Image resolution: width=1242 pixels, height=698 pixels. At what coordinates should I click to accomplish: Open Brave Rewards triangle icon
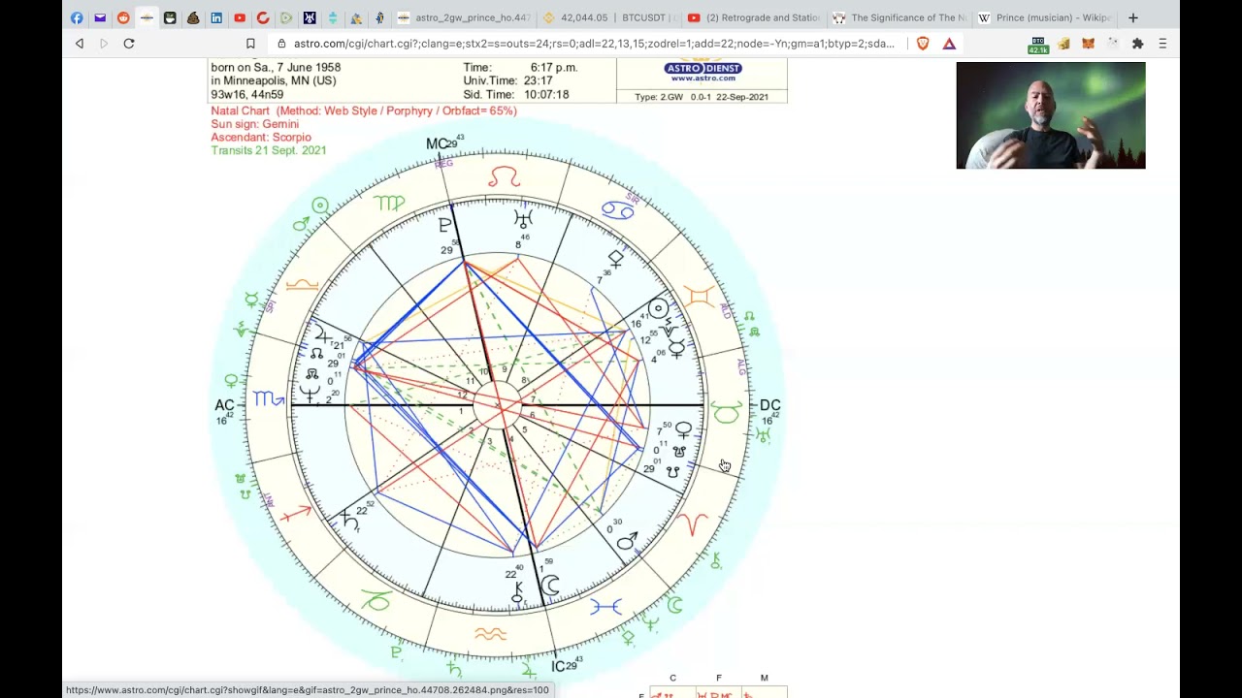[x=949, y=44]
